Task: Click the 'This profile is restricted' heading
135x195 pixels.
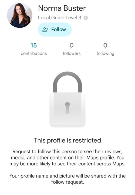Action: 67,140
